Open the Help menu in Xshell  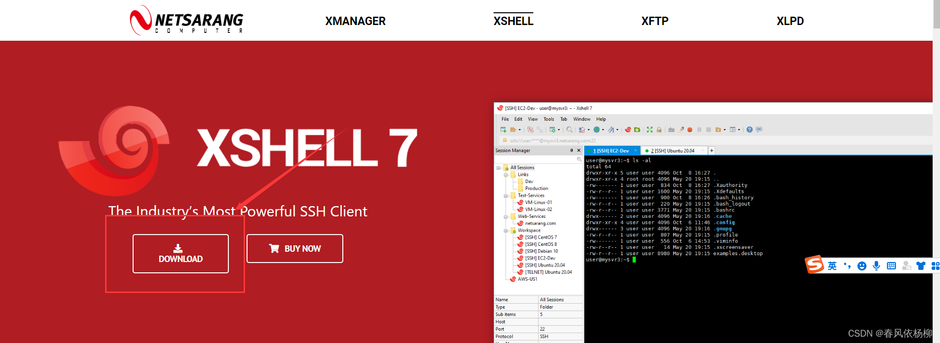pos(601,119)
